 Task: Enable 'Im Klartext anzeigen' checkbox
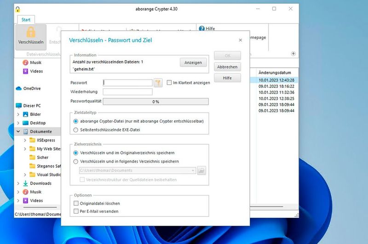[169, 83]
